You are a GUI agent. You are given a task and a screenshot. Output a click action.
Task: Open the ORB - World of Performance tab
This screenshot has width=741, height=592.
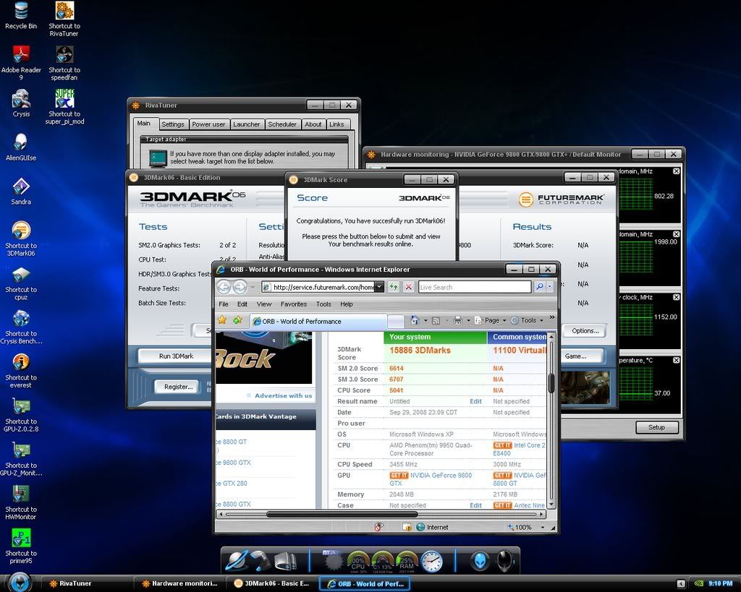(x=318, y=321)
